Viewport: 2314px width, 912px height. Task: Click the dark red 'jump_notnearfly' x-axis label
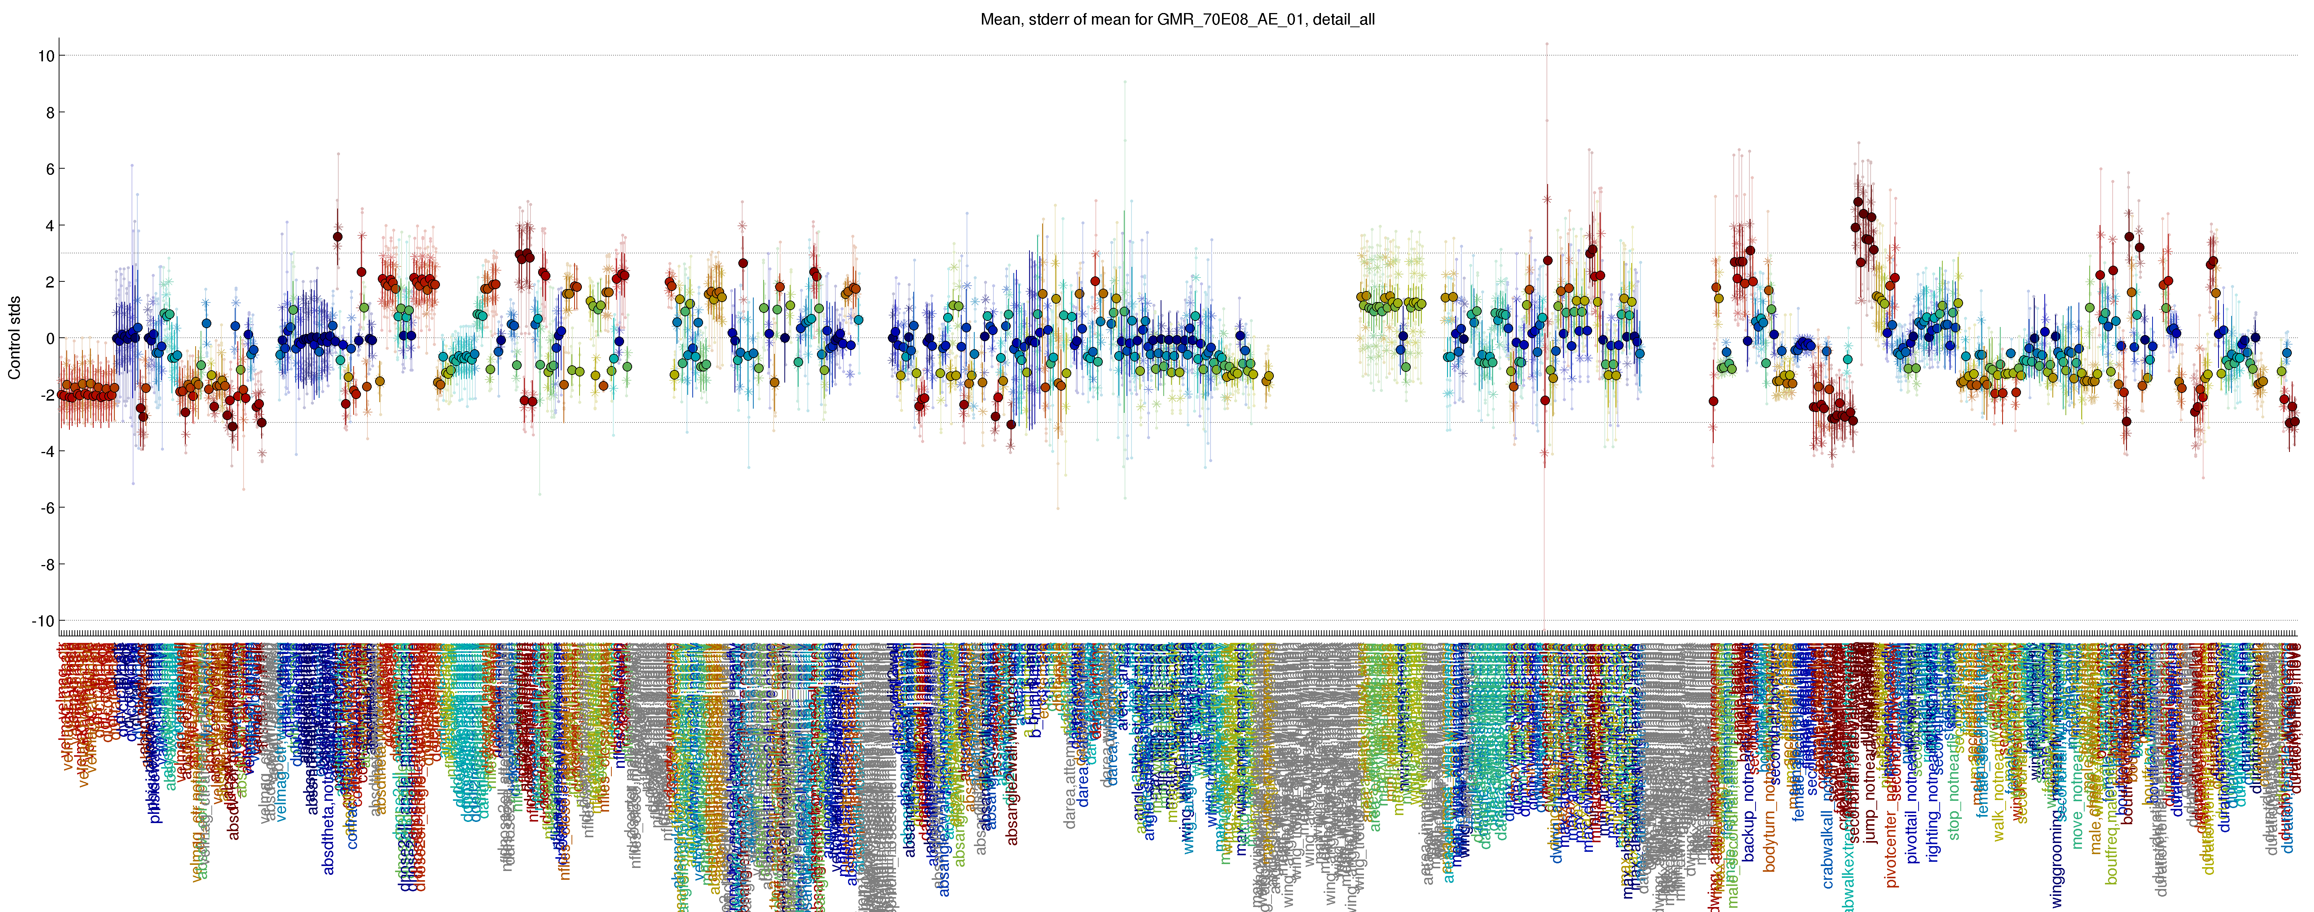coord(1871,744)
